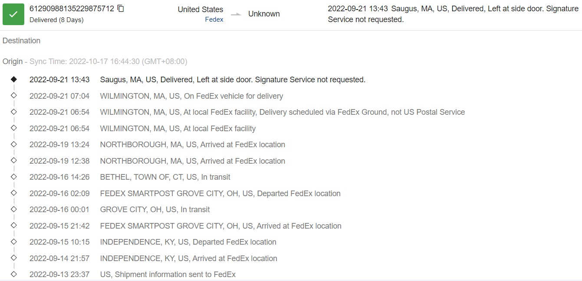582x281 pixels.
Task: Click the WILMINGTON delivery scheduled via FedEx Ground row
Action: (282, 112)
